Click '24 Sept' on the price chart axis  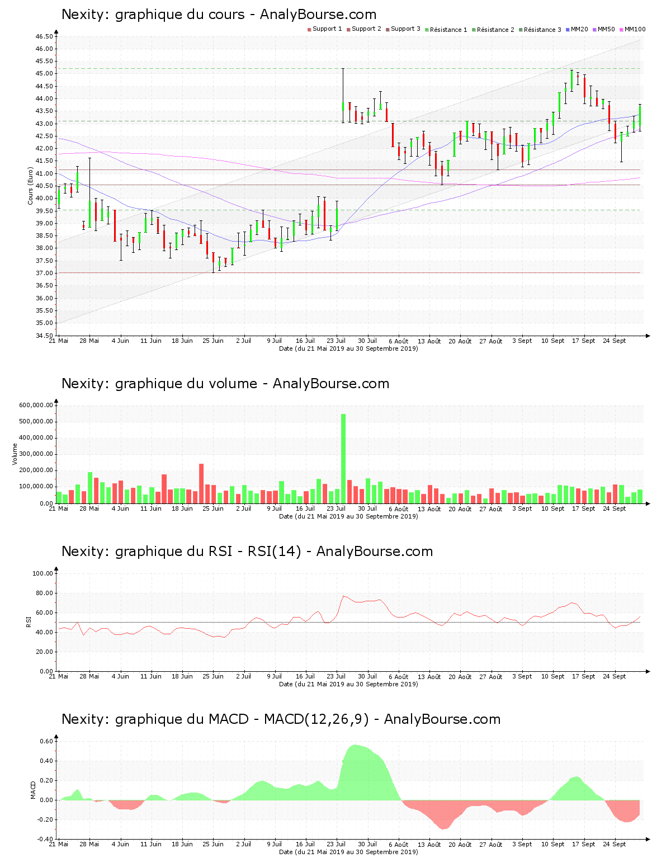click(615, 341)
